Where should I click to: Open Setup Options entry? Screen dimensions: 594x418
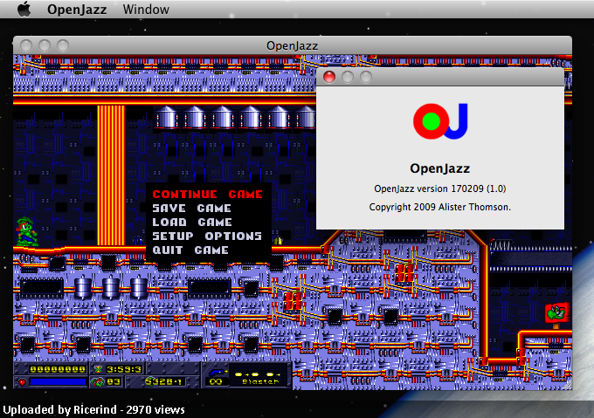tap(207, 236)
